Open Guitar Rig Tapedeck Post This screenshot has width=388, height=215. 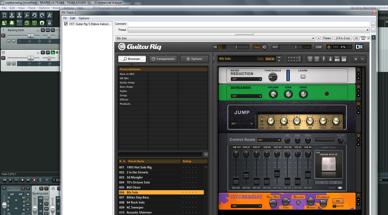pos(317,59)
